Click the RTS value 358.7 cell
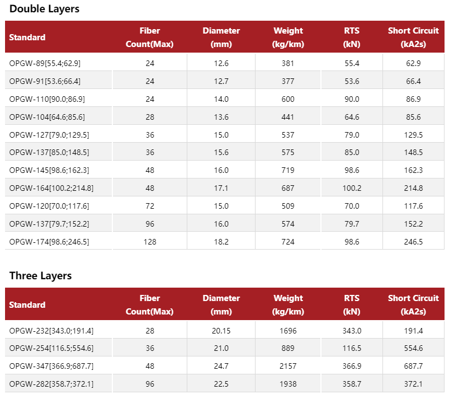 [x=351, y=384]
